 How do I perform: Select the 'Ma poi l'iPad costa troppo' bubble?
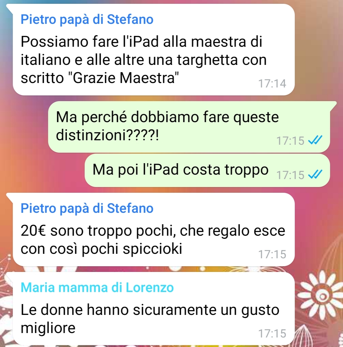click(x=207, y=170)
